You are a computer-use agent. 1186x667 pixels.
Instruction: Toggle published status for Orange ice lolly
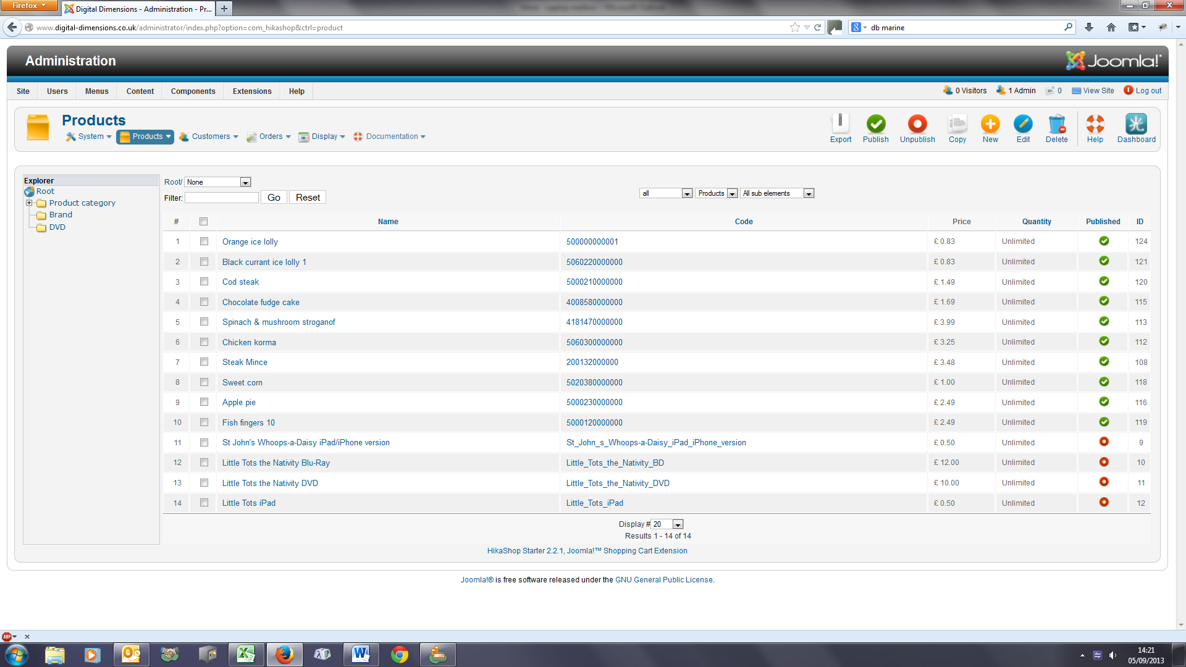[x=1103, y=241]
